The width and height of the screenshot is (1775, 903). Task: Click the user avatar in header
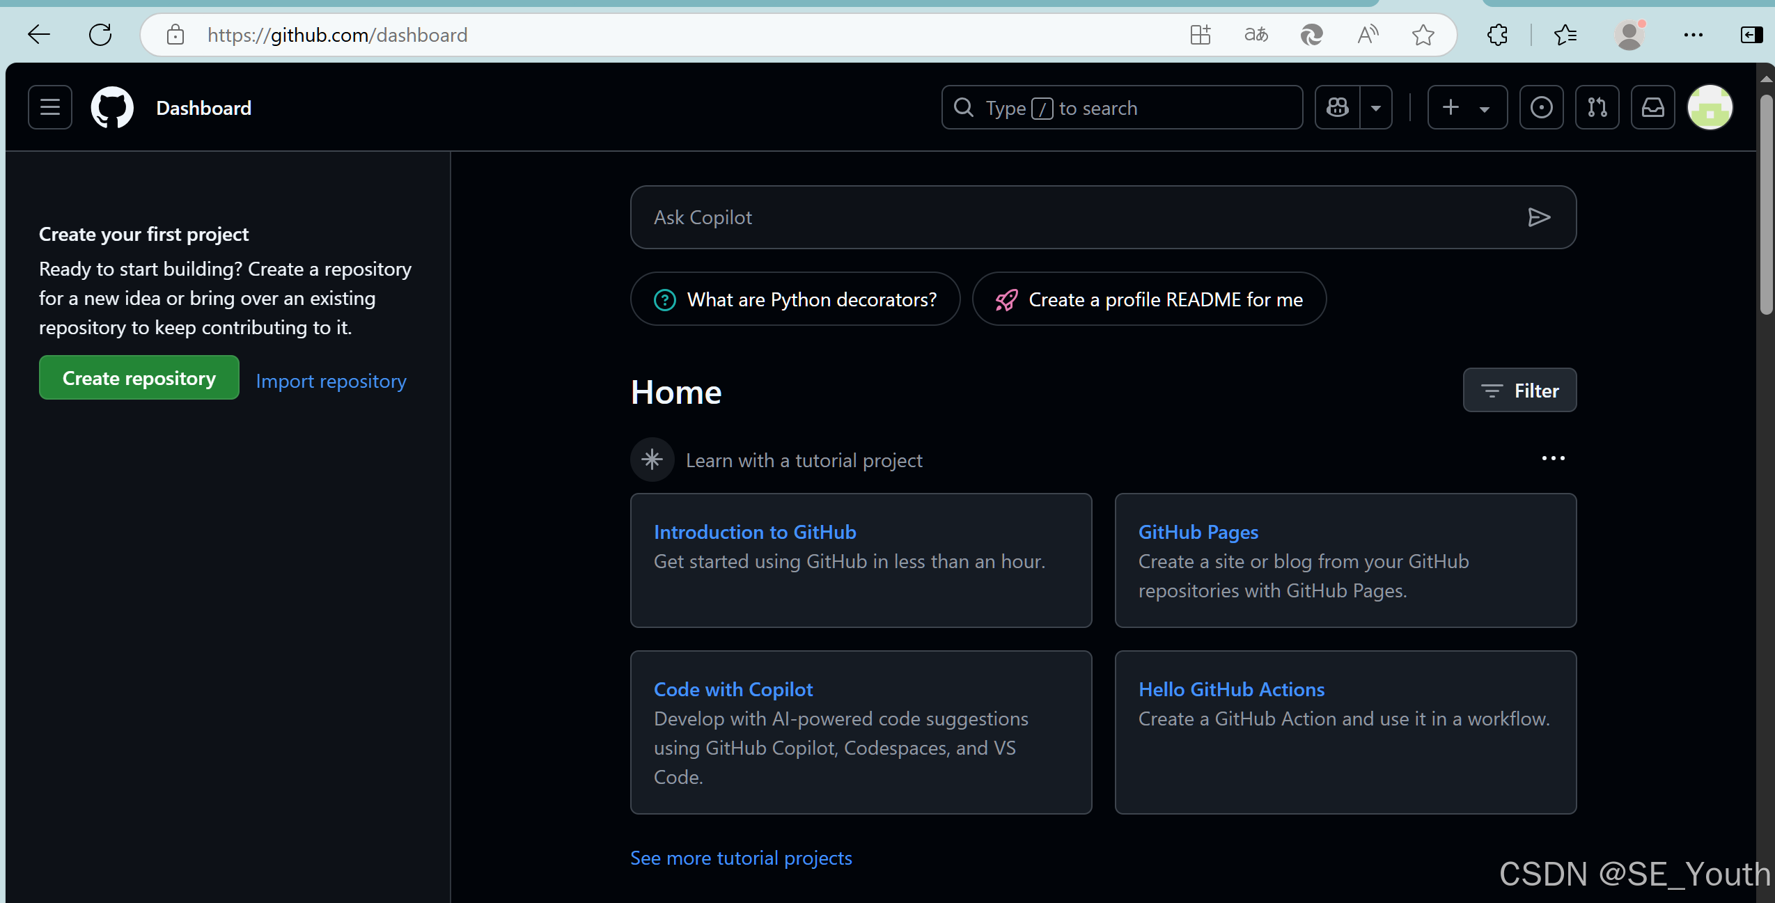coord(1710,107)
